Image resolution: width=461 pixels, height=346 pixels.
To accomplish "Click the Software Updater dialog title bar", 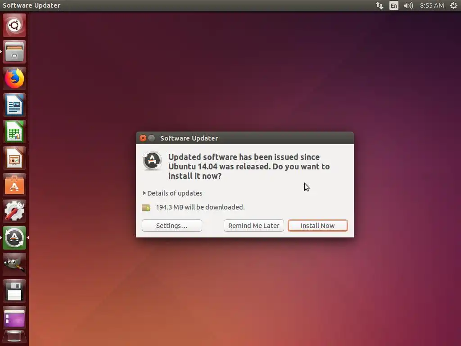I will click(245, 138).
